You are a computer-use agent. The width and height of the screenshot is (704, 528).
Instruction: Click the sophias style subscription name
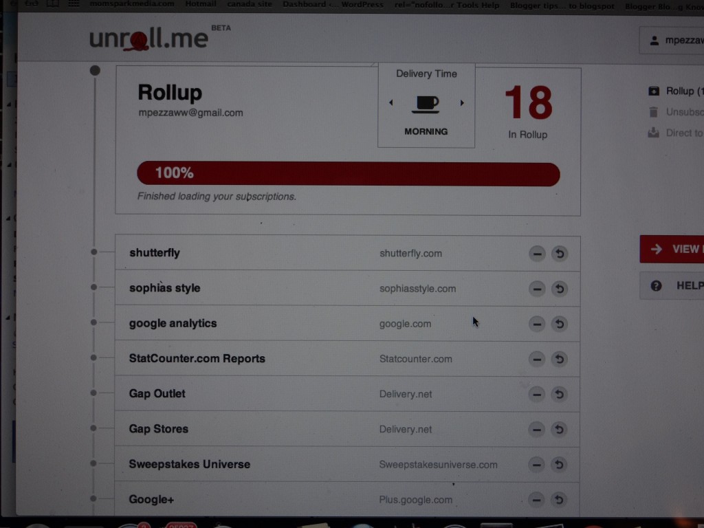165,288
